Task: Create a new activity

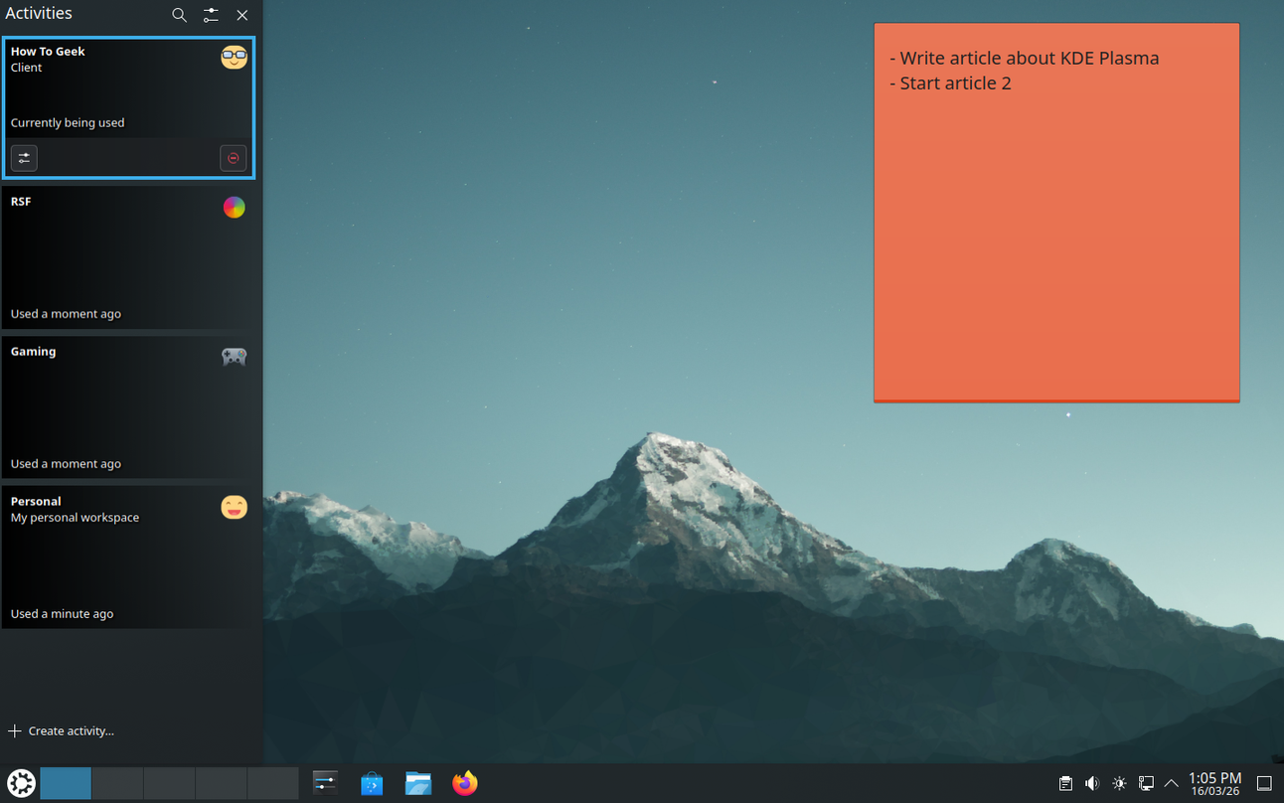Action: [62, 731]
